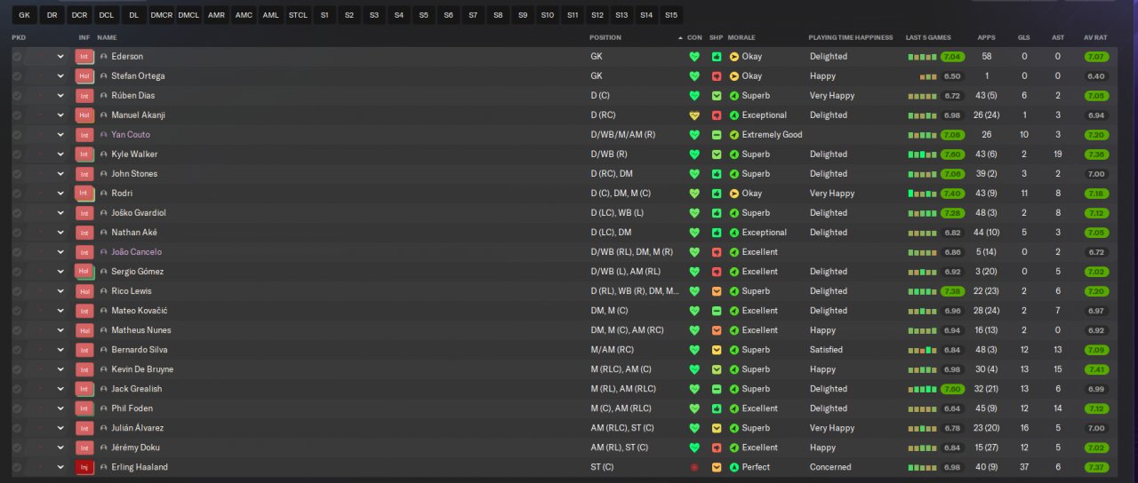Open the position dropdown arrow for Nathan Aké
This screenshot has height=483, width=1138.
[x=60, y=233]
